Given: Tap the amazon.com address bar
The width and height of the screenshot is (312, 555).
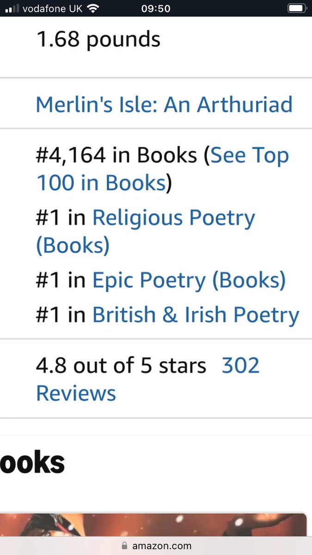Looking at the screenshot, I should pos(156,546).
